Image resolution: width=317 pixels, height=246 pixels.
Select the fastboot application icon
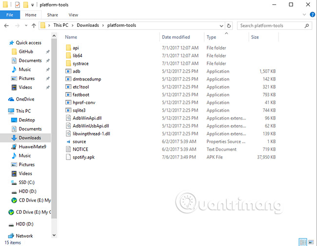(68, 95)
